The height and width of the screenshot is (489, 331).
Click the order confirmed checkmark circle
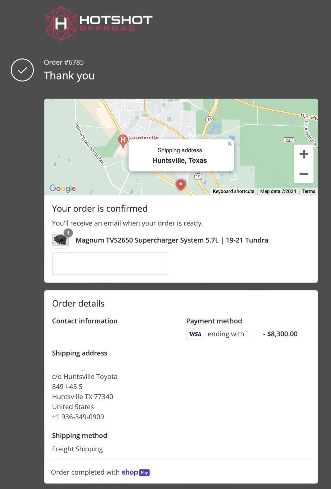coord(22,70)
